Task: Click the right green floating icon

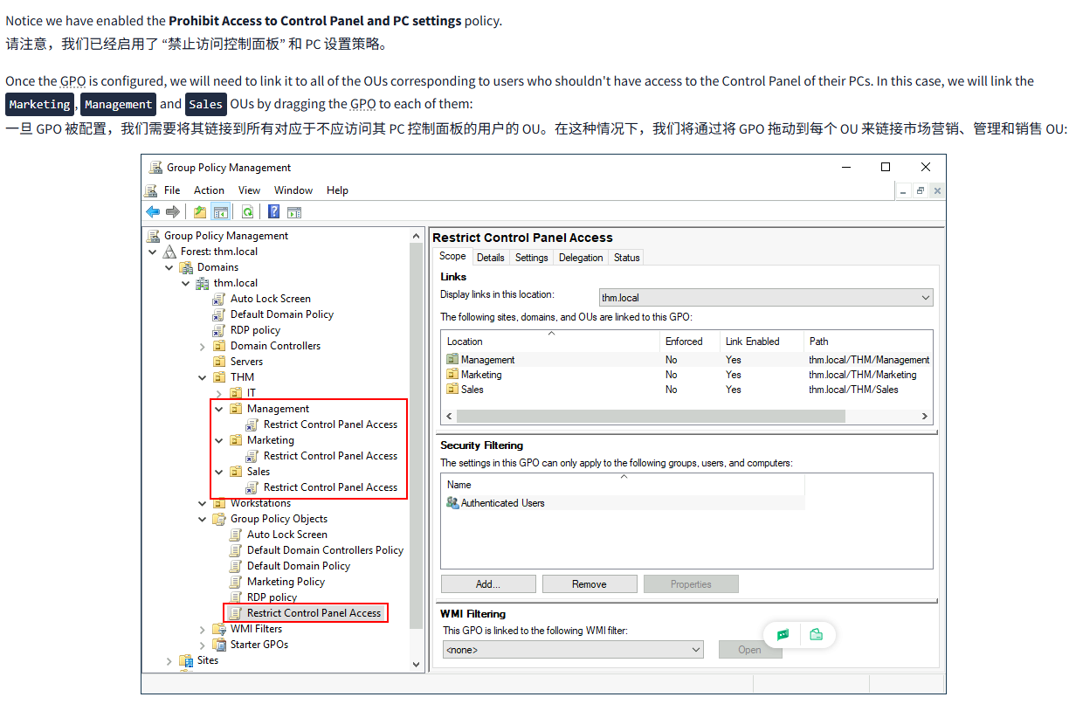Action: [x=817, y=635]
